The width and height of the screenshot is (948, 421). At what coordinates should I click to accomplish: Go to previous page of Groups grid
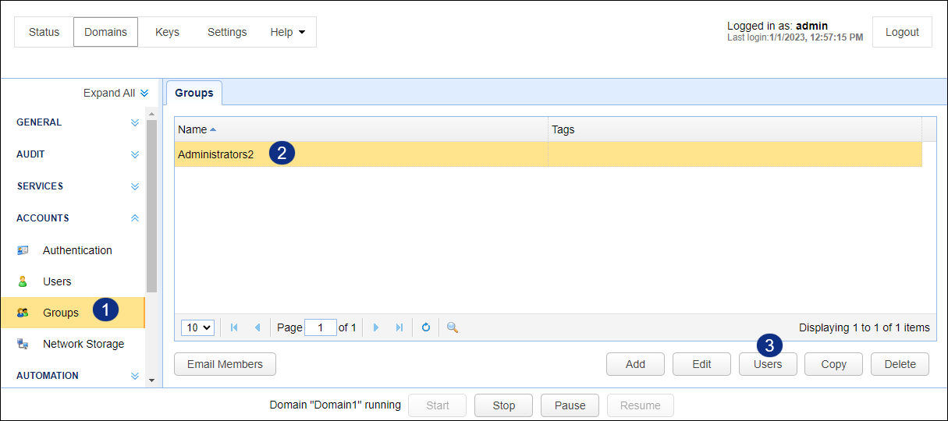click(x=257, y=327)
